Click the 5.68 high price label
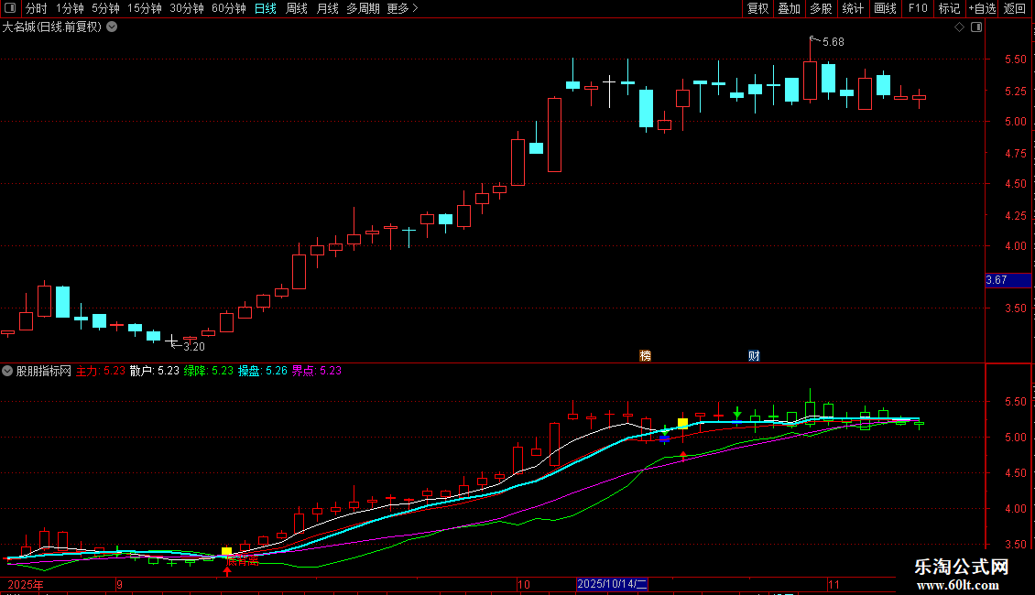Image resolution: width=1035 pixels, height=595 pixels. pos(833,42)
